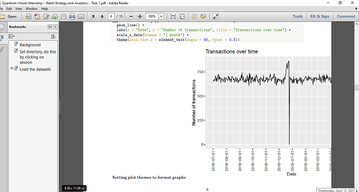Open the Comment pane
Screen dimensions: 359x192
pos(346,16)
